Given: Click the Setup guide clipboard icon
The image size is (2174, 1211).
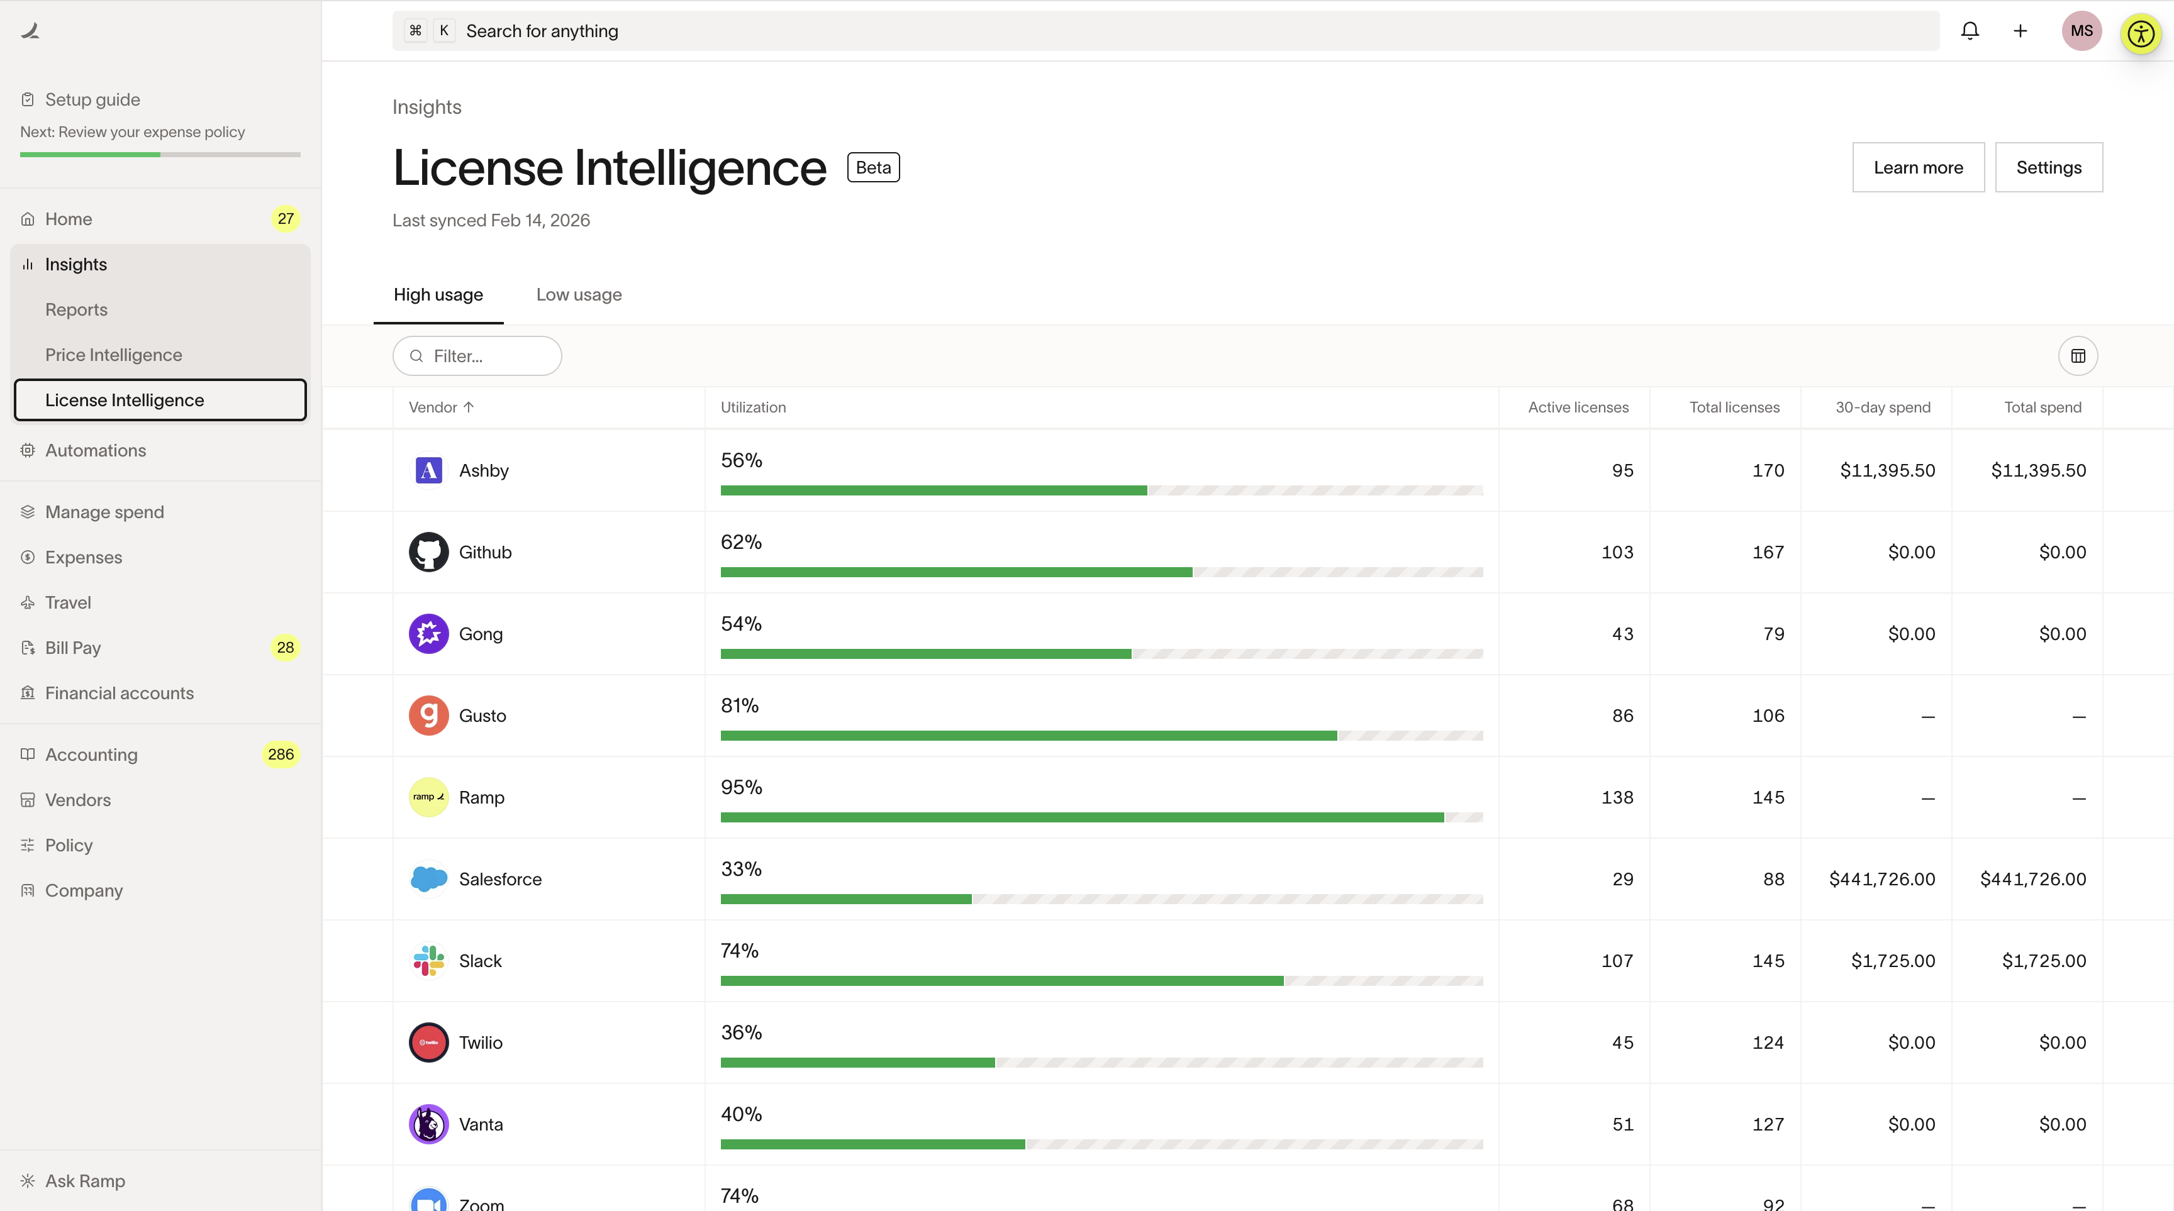Looking at the screenshot, I should 28,99.
